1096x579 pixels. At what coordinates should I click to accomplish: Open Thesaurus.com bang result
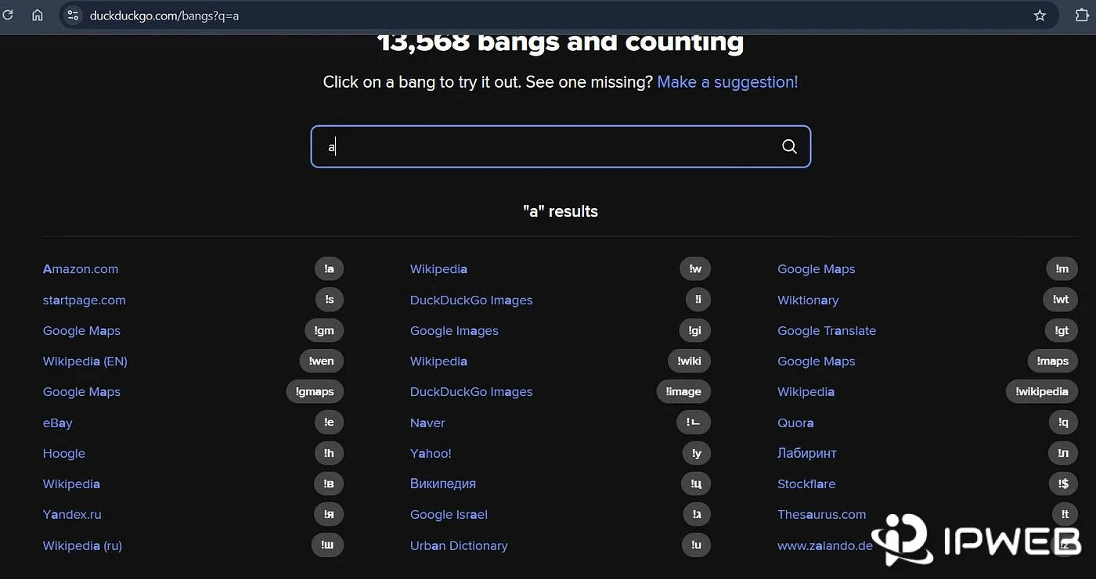click(821, 515)
